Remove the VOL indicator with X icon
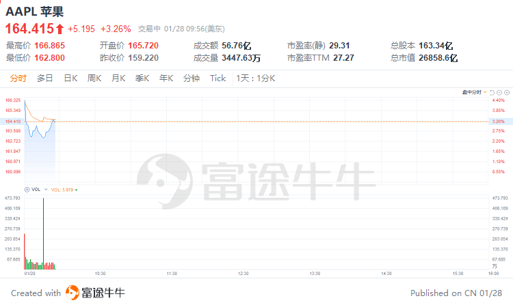513x307 pixels. (27, 190)
